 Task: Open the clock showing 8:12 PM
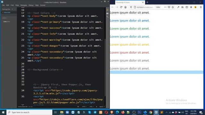coord(193,112)
